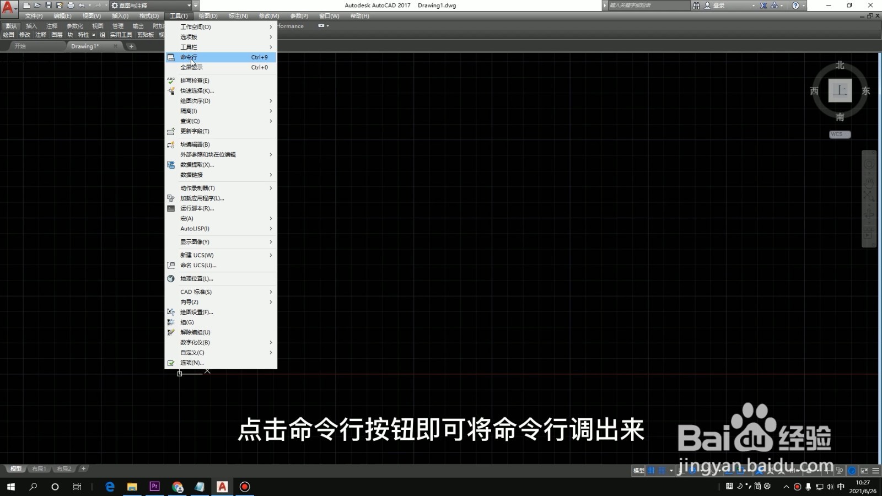Click 北 North on the ViewCube compass
Image resolution: width=882 pixels, height=496 pixels.
coord(840,65)
